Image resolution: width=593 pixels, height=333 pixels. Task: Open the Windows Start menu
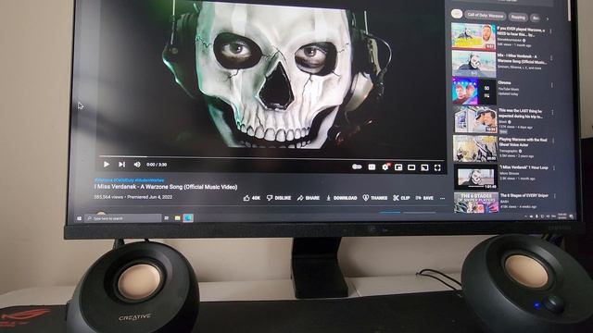coord(79,218)
